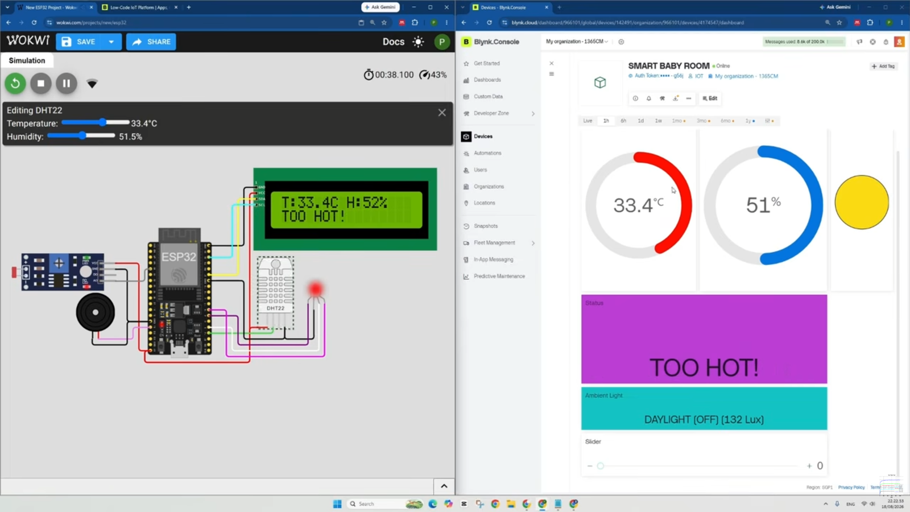
Task: Click the LCD display component
Action: tap(345, 209)
